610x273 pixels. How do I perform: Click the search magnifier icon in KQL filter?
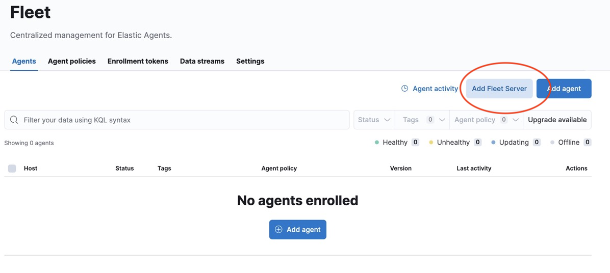pos(14,120)
